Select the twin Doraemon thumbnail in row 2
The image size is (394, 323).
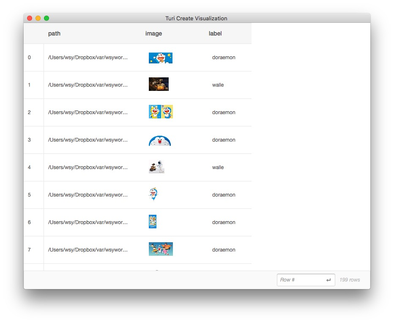click(161, 112)
